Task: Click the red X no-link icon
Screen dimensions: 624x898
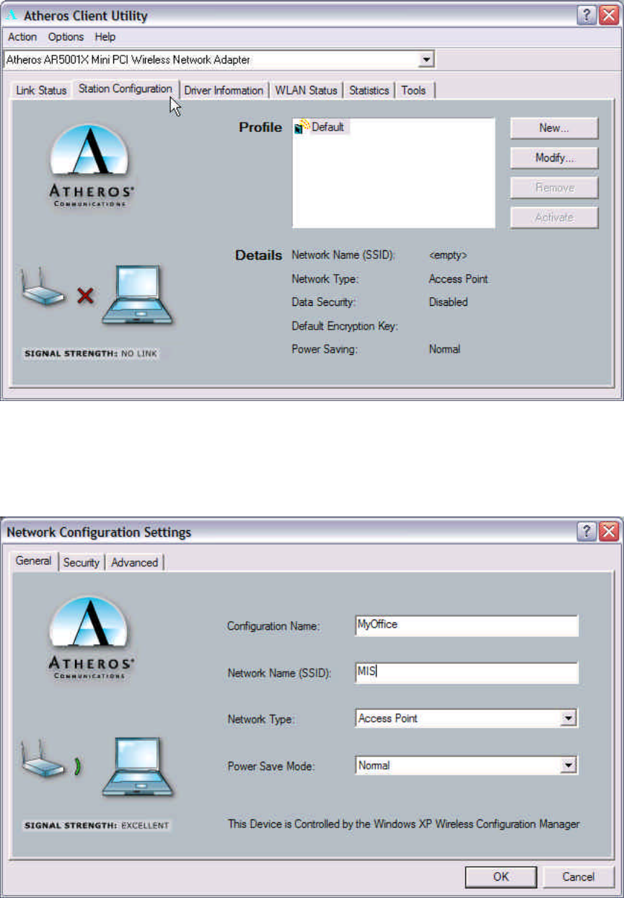Action: pos(85,295)
